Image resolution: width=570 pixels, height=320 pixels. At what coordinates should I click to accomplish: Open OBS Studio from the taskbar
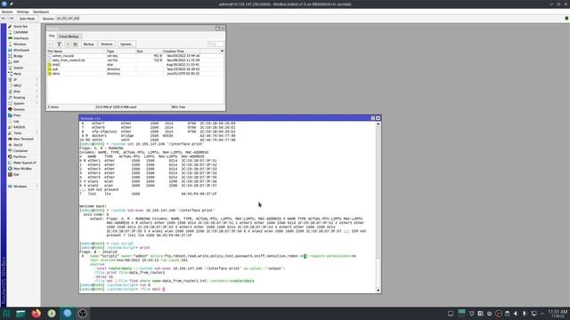pos(83,314)
